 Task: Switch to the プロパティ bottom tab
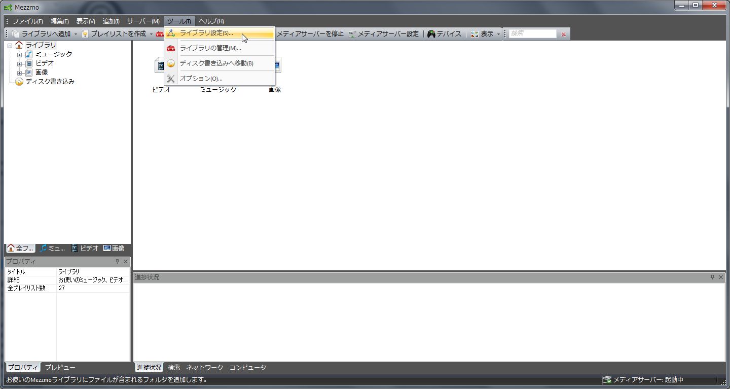(23, 367)
